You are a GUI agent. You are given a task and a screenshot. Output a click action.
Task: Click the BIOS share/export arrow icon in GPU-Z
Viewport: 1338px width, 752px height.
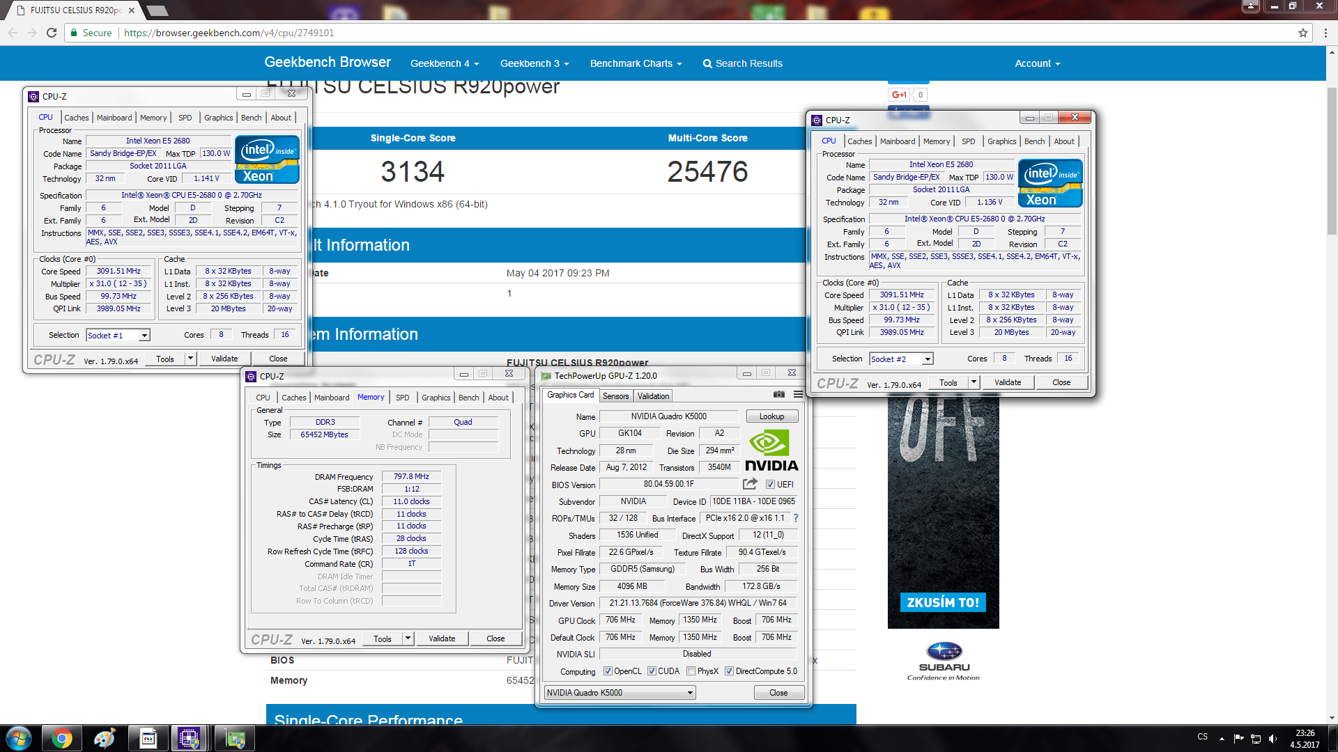(x=750, y=484)
